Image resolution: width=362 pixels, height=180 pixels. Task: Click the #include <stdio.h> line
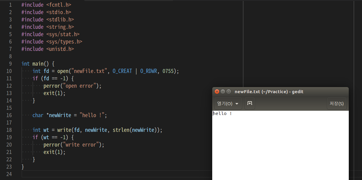[x=46, y=12]
